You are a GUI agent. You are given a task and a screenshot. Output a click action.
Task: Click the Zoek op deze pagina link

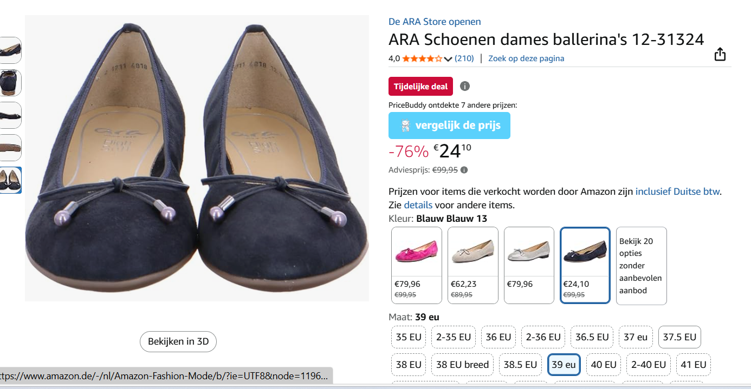click(x=526, y=58)
